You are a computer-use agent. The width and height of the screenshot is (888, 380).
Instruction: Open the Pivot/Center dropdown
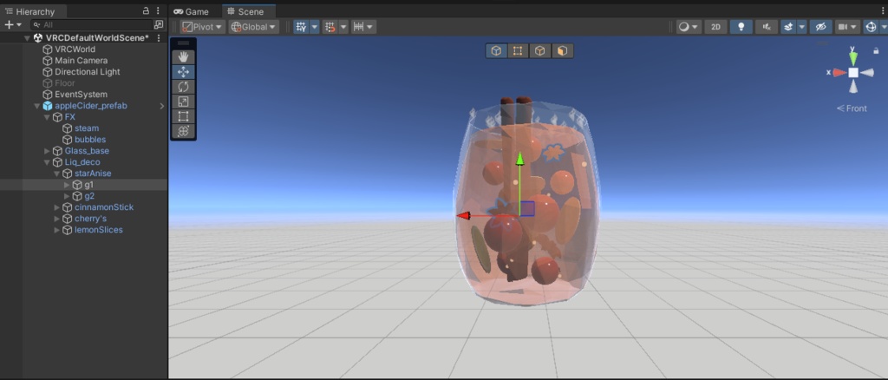point(203,27)
